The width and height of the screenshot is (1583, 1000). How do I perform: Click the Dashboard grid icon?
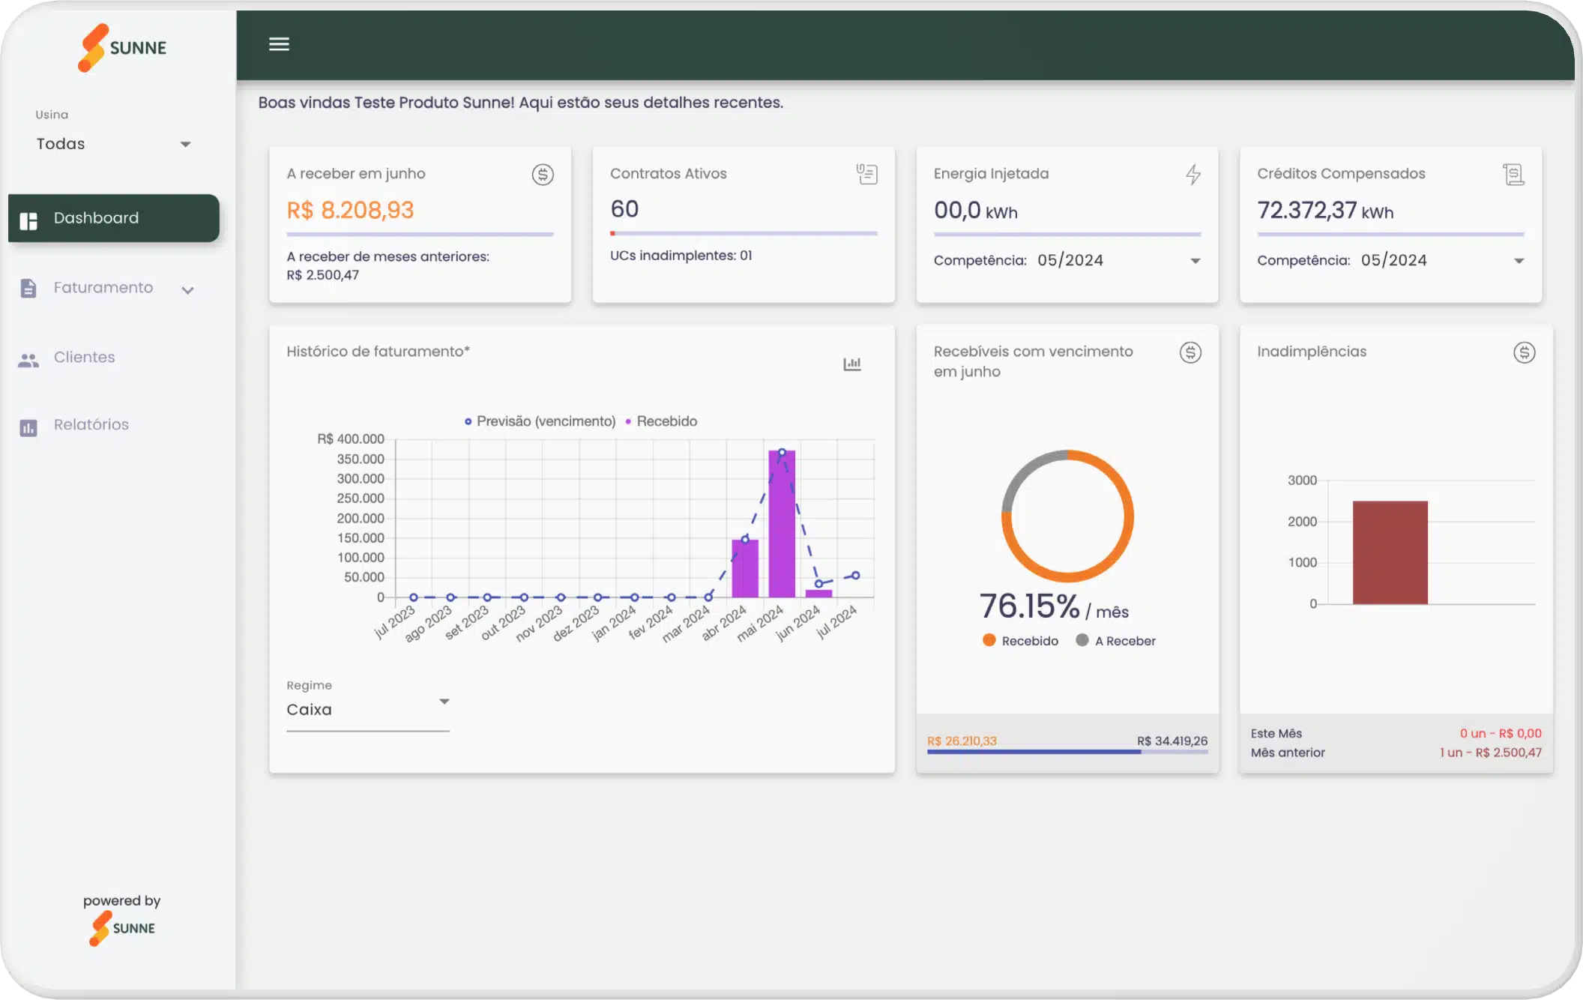(x=28, y=220)
